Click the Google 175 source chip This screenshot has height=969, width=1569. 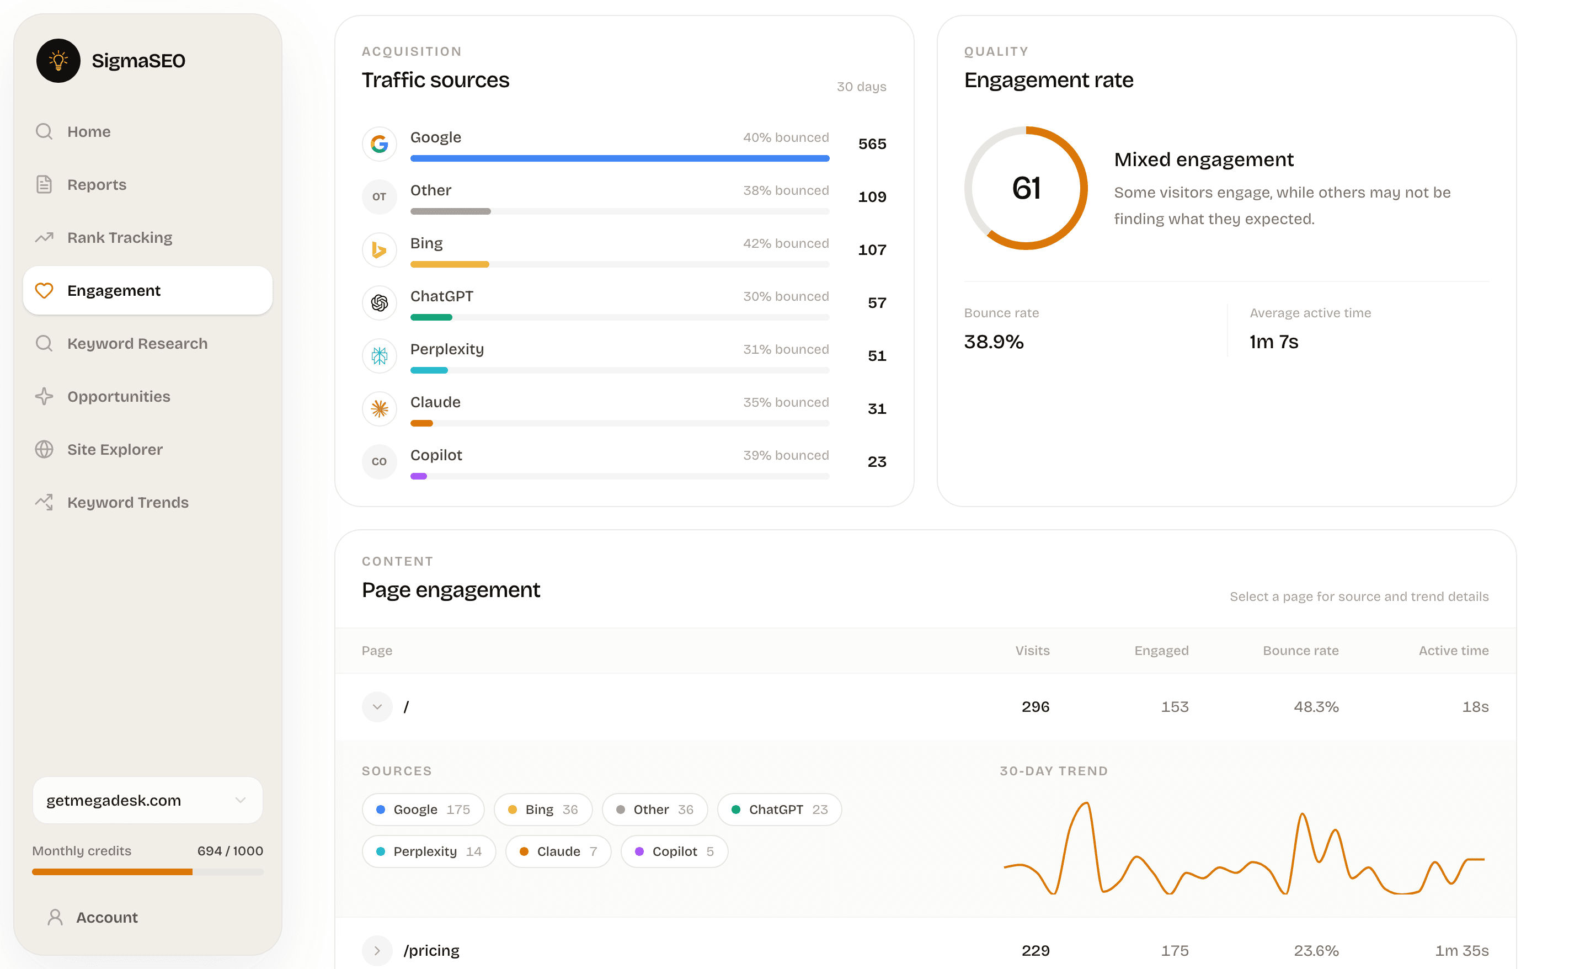click(423, 810)
